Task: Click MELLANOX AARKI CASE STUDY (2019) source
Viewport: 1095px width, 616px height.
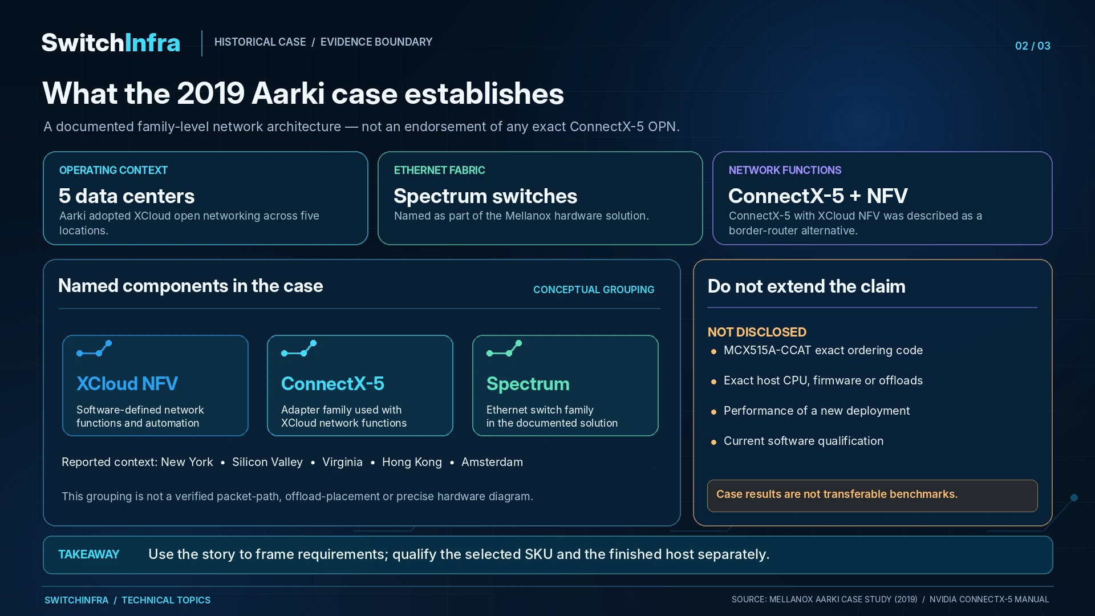Action: (x=843, y=599)
